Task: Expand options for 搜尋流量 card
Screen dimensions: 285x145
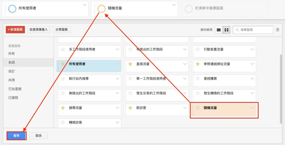Action: tap(117, 108)
